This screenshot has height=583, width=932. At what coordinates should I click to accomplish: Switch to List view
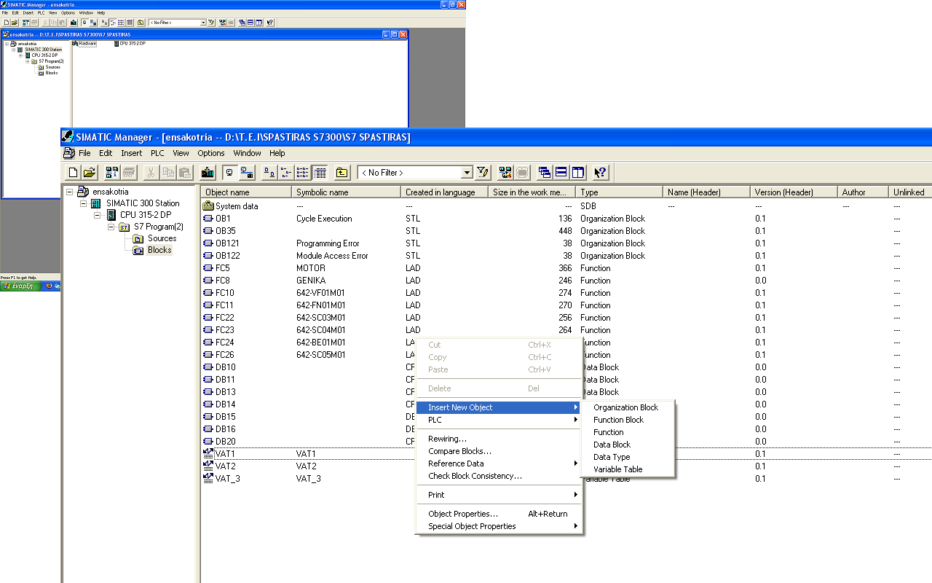pos(303,173)
